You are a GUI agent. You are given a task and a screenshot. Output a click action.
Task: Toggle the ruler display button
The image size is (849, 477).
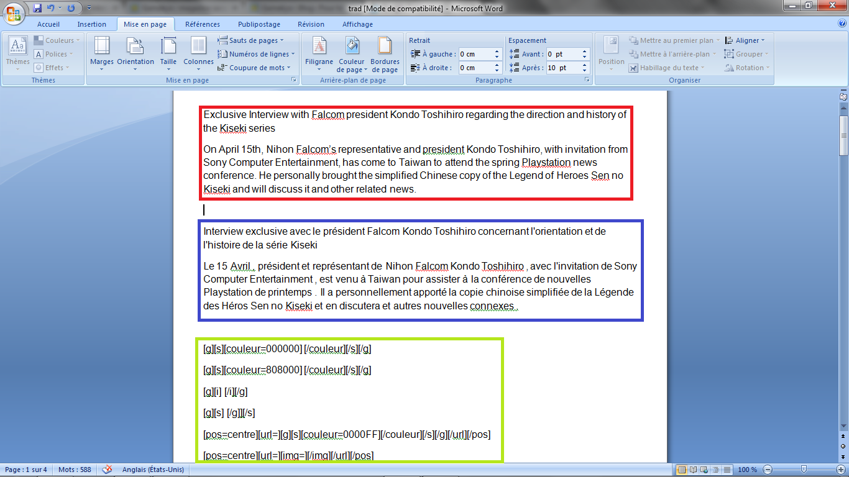(843, 96)
